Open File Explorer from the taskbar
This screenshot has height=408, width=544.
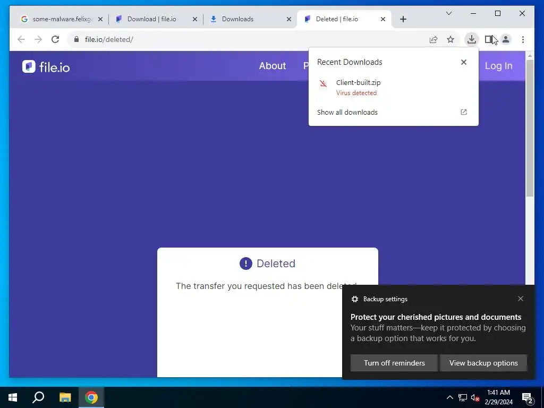pyautogui.click(x=65, y=397)
